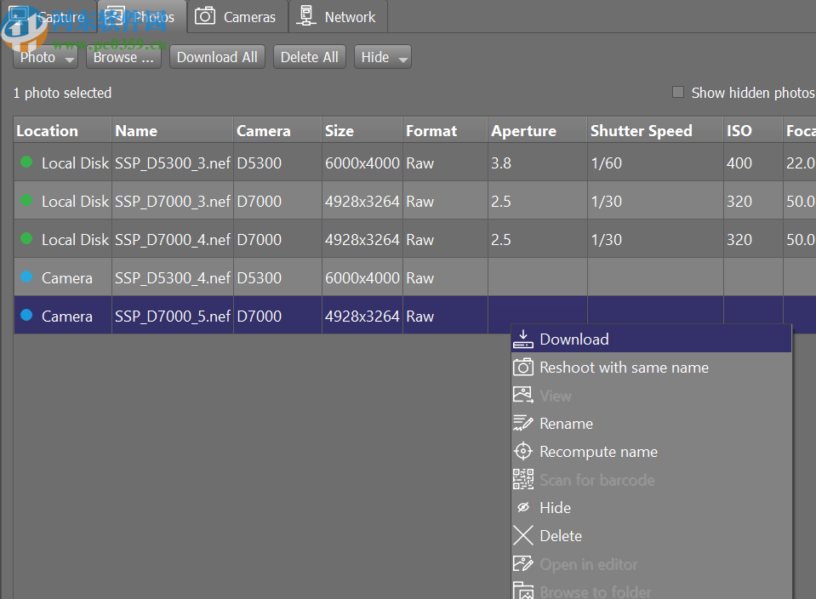Click the Recompute name target icon

[523, 452]
